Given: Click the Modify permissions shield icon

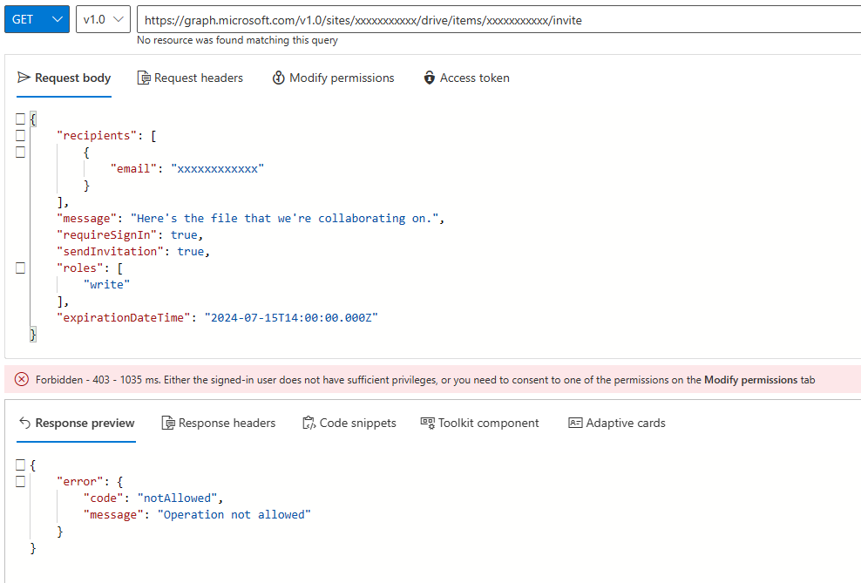Looking at the screenshot, I should point(278,78).
